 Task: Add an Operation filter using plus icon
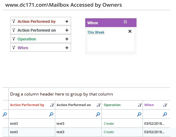[67, 39]
